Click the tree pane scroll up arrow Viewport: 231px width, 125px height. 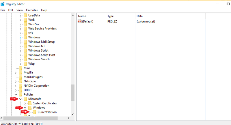[72, 16]
